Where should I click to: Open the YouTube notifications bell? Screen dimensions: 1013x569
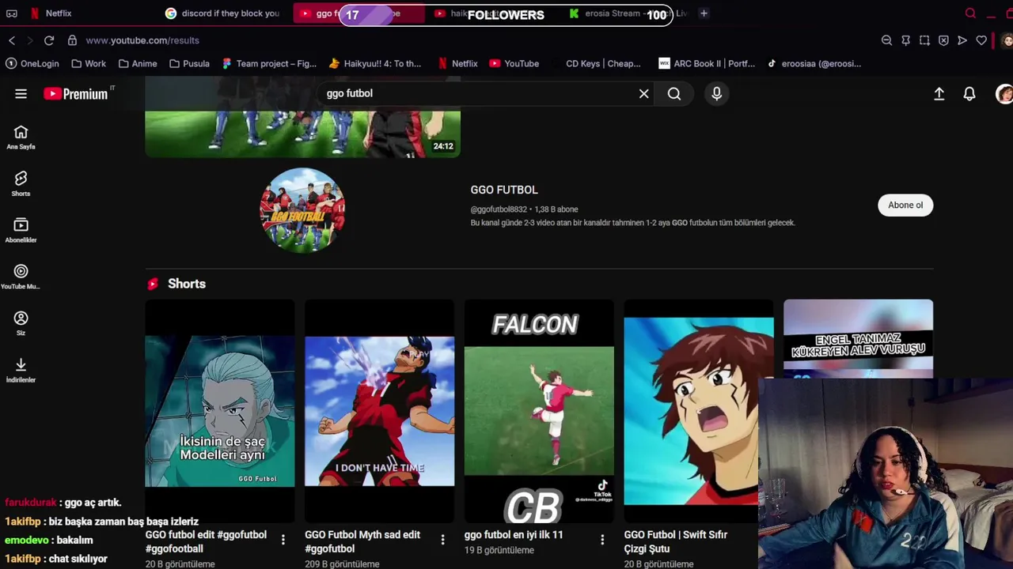pyautogui.click(x=969, y=93)
